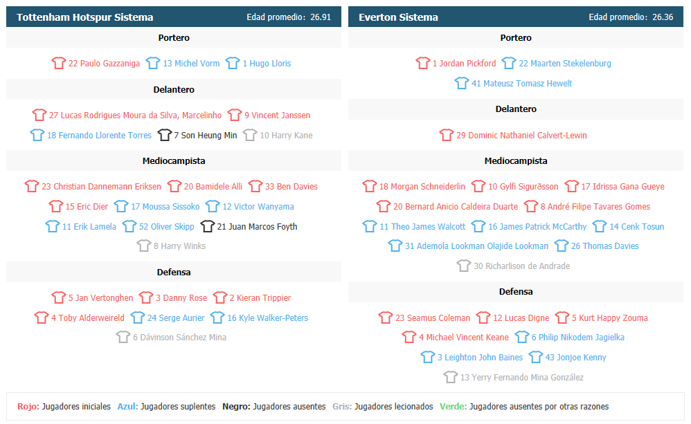
Task: Click the blue jersey icon for Theo James Walcott
Action: [370, 226]
